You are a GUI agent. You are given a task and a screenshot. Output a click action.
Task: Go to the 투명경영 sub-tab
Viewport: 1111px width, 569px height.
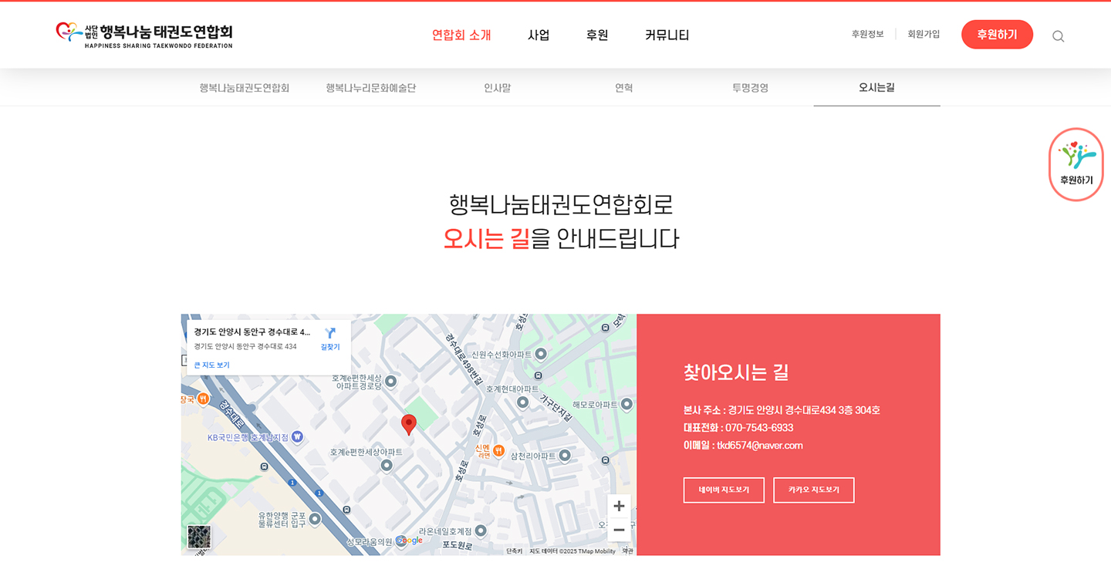coord(750,88)
